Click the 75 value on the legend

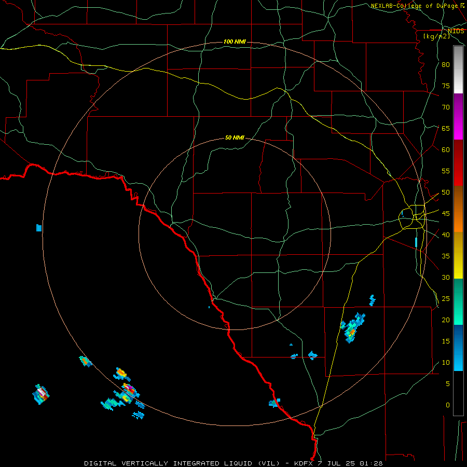point(446,86)
